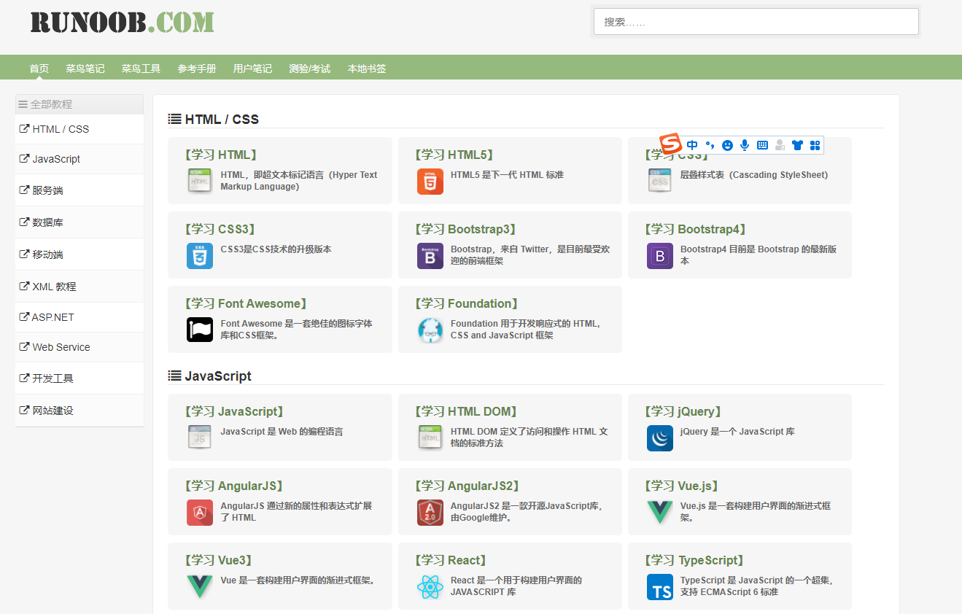Click the search input field
Image resolution: width=962 pixels, height=614 pixels.
point(756,22)
